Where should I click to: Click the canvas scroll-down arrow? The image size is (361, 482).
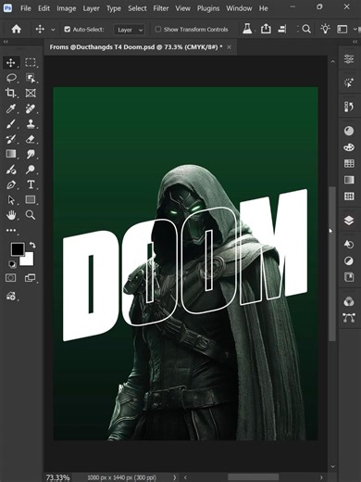click(332, 466)
